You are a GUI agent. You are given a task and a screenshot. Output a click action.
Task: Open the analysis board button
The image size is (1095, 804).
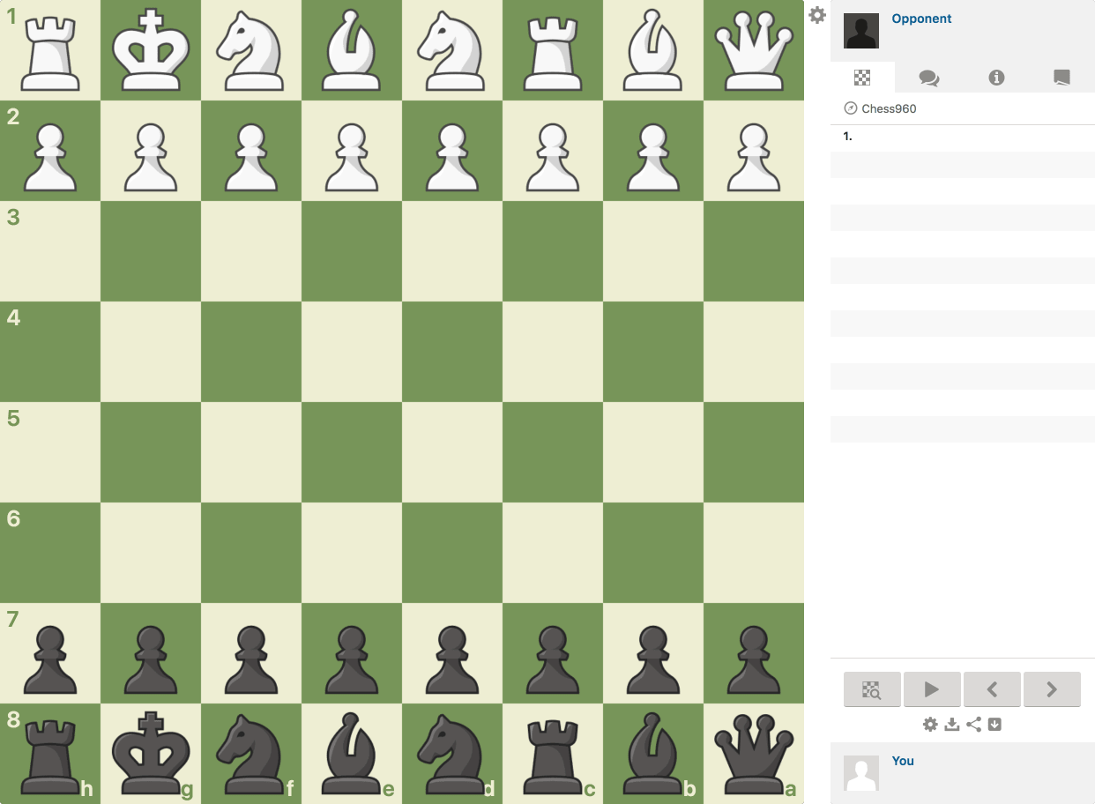click(x=872, y=689)
